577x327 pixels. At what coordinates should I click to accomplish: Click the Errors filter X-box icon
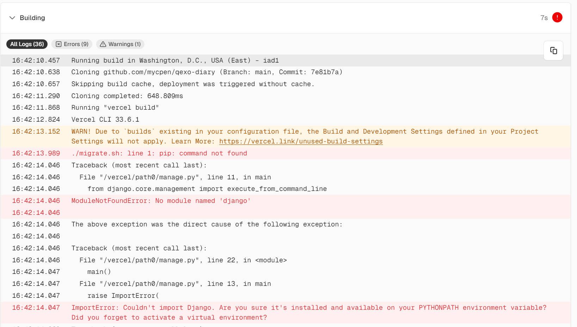pyautogui.click(x=59, y=44)
